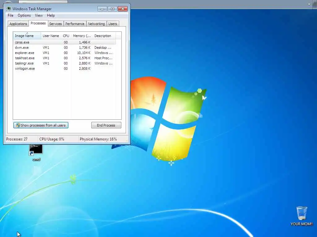Click the Task Manager title bar icon
Image resolution: width=317 pixels, height=237 pixels.
coord(8,9)
